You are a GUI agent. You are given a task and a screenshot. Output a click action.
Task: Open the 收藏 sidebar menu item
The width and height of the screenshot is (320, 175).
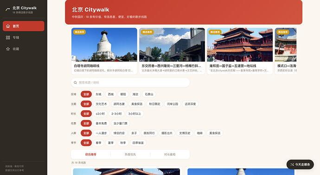pyautogui.click(x=24, y=49)
